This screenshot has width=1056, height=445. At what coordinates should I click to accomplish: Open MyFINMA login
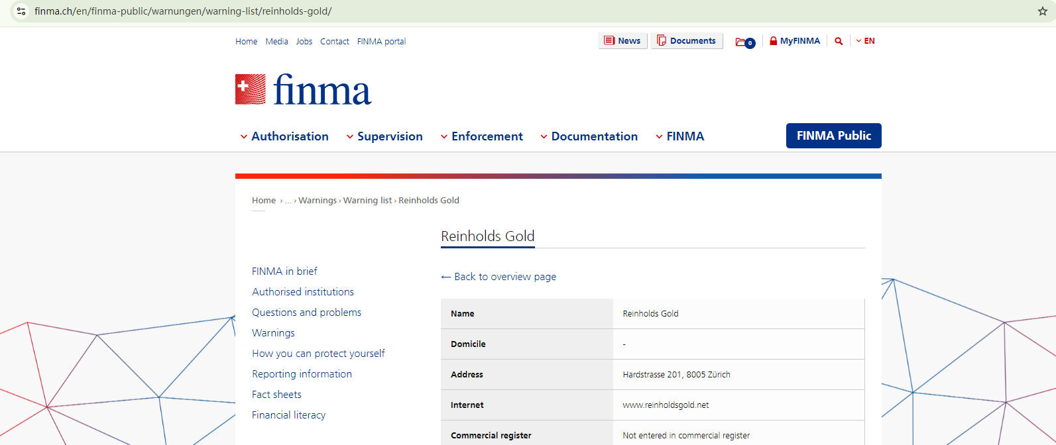coord(795,41)
